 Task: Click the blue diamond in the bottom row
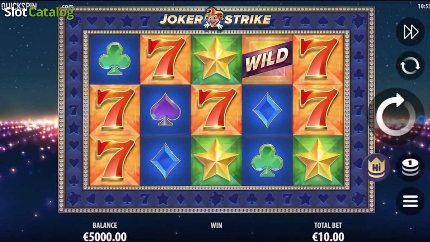pos(165,160)
